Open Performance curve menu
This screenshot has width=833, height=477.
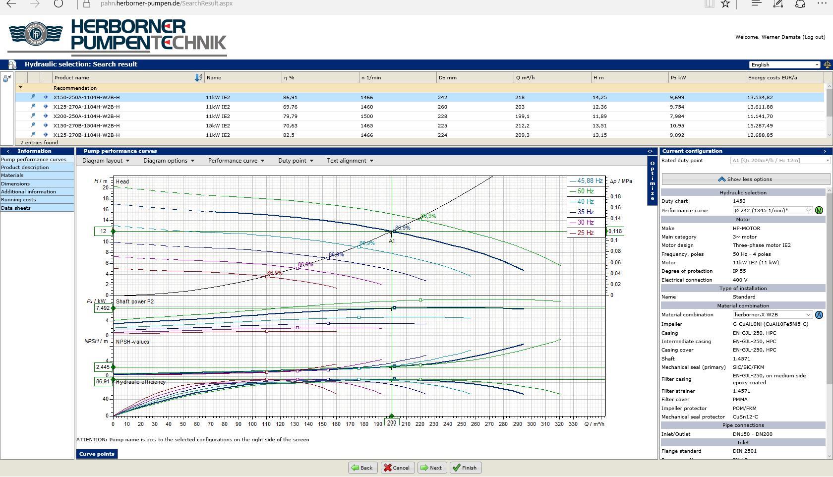click(x=236, y=161)
